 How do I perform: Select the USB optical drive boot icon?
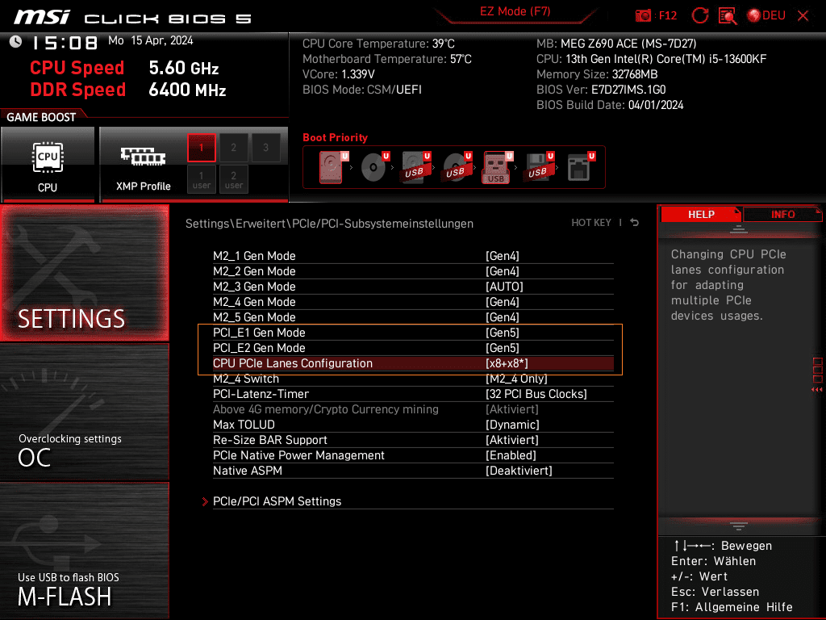pyautogui.click(x=457, y=167)
